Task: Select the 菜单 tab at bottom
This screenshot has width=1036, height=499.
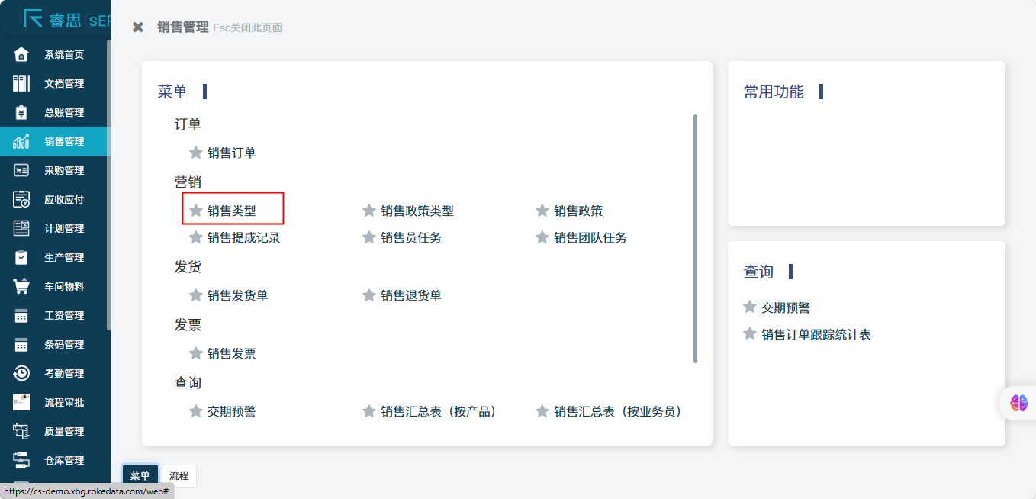Action: [140, 475]
